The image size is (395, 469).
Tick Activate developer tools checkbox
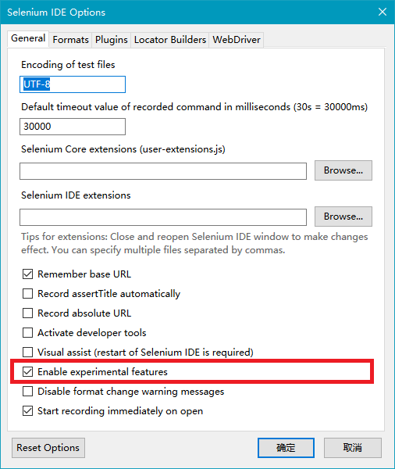pyautogui.click(x=28, y=333)
